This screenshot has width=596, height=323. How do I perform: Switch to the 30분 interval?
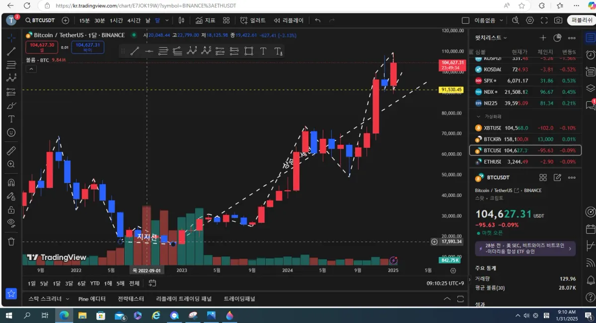coord(100,20)
